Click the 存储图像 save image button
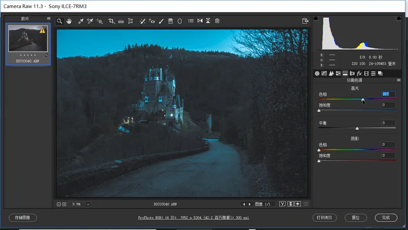 pyautogui.click(x=23, y=218)
